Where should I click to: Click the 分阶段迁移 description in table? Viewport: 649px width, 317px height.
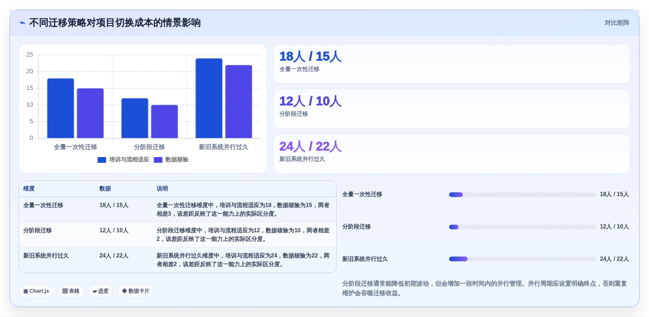click(x=243, y=235)
